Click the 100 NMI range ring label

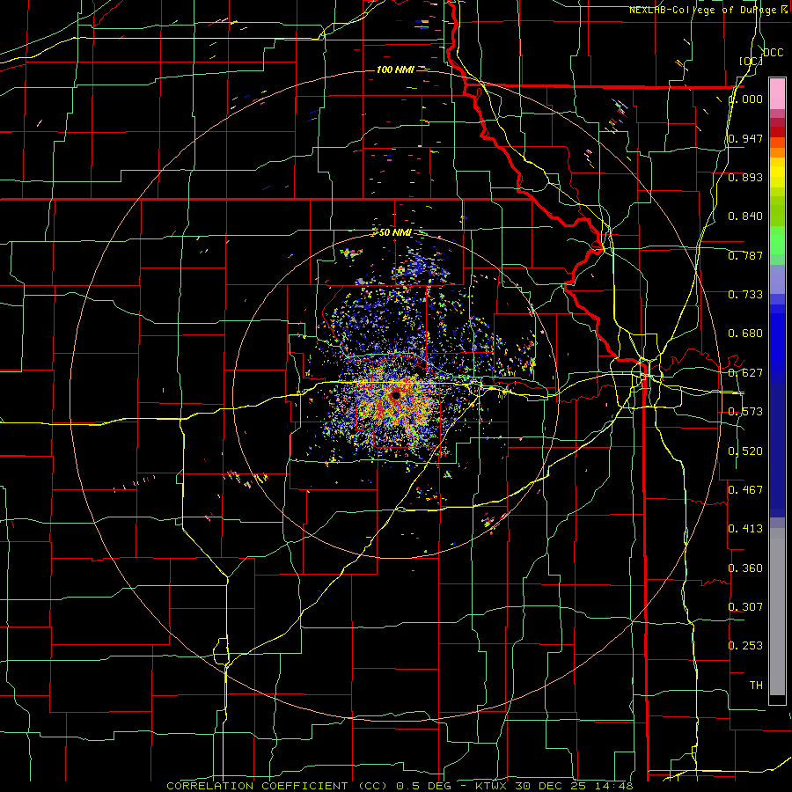pos(395,70)
